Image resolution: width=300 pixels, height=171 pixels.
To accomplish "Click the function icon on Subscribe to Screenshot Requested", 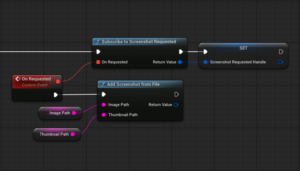I will (98, 42).
